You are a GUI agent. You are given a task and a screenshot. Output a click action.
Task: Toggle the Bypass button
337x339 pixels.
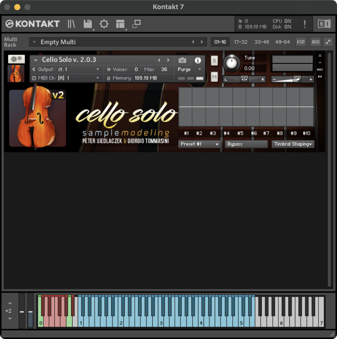tap(246, 144)
